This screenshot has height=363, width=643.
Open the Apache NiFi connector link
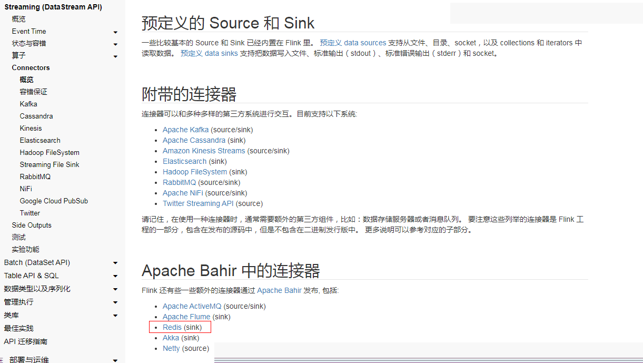[x=183, y=193]
